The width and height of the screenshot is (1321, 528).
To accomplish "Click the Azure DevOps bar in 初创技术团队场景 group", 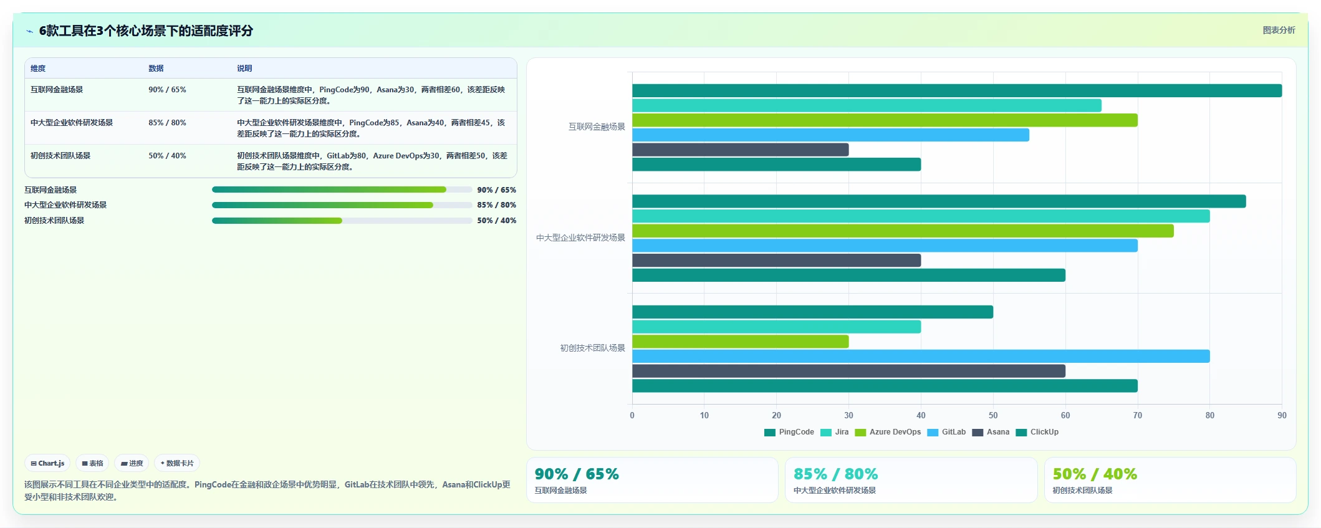I will click(741, 342).
